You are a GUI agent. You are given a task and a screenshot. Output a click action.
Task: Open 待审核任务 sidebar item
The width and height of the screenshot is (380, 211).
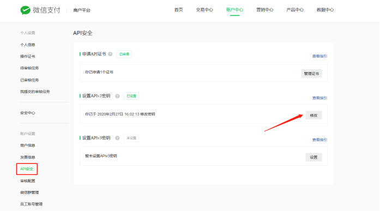pos(29,68)
